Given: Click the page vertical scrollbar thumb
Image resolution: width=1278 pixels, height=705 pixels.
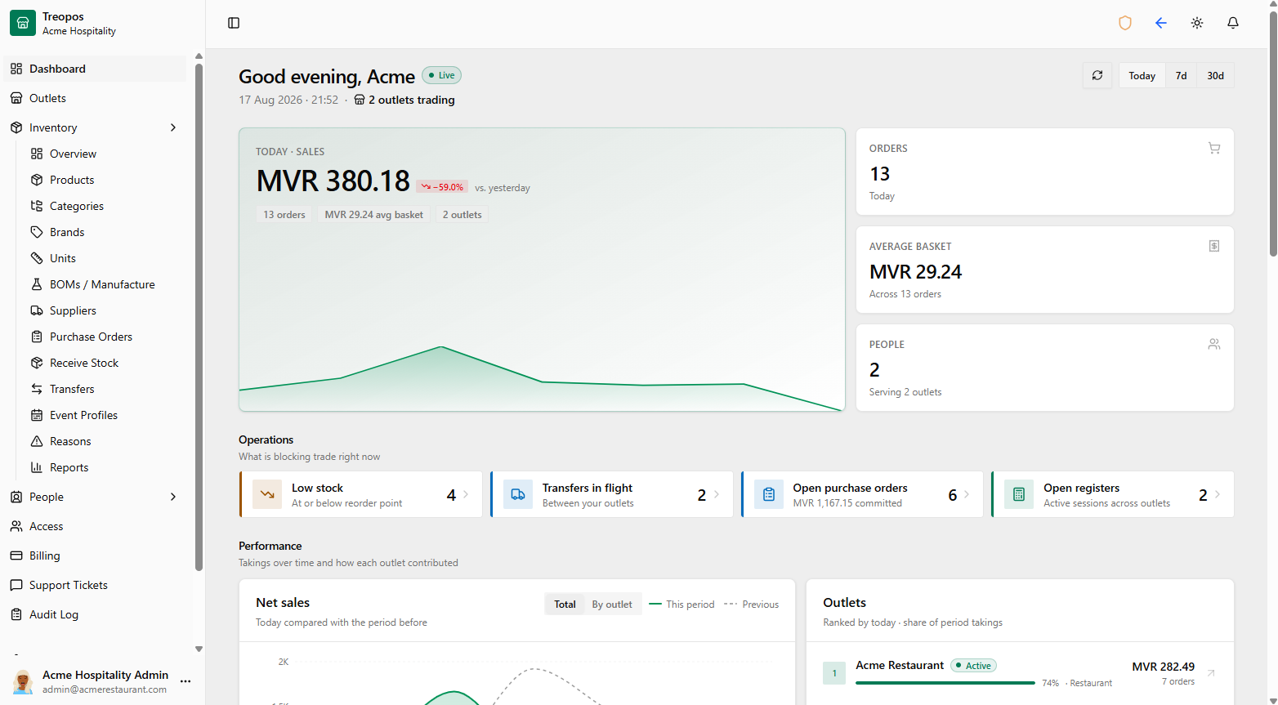Looking at the screenshot, I should tap(1272, 135).
